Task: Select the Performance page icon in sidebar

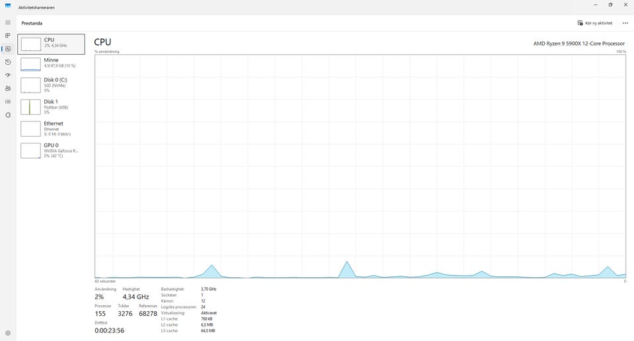Action: point(8,49)
